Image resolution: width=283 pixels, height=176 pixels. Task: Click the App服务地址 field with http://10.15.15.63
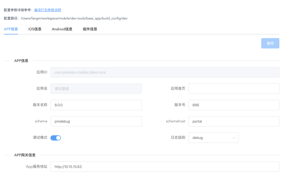click(x=165, y=167)
